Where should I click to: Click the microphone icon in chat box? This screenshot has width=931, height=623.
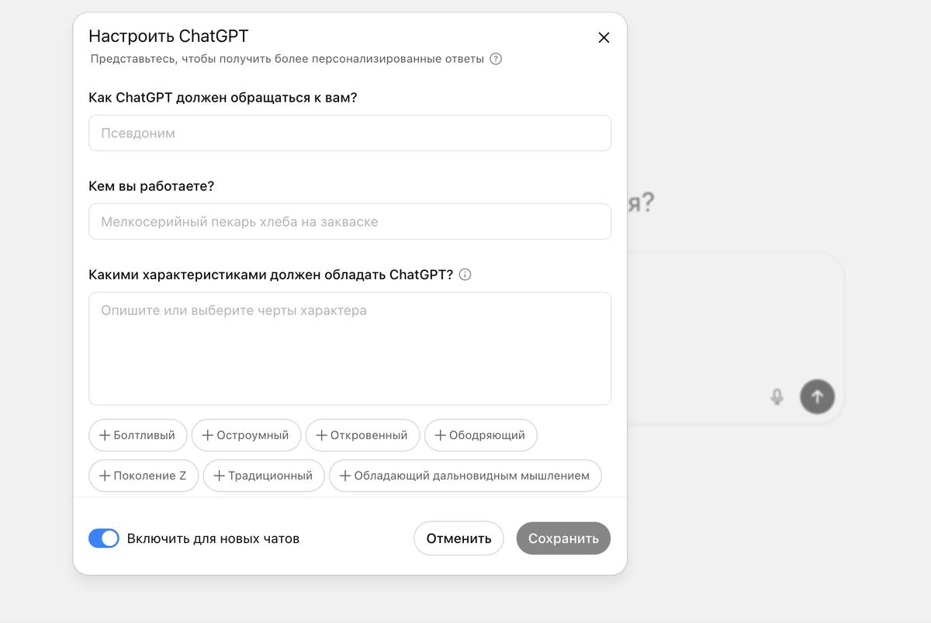(x=777, y=397)
